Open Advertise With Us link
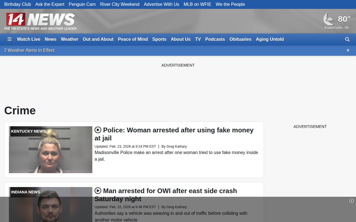The width and height of the screenshot is (356, 222). coord(162,4)
